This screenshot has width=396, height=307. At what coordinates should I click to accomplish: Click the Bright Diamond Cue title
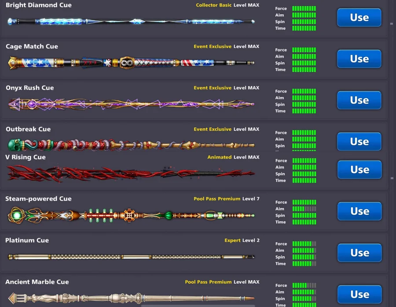(39, 5)
